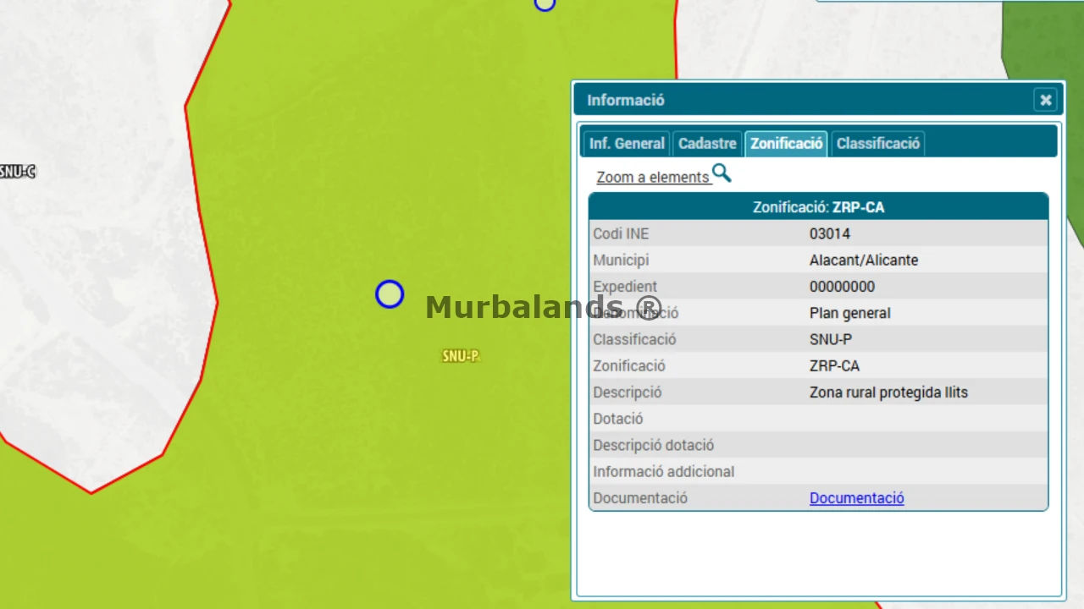1084x609 pixels.
Task: Click the Codi INE value 03014
Action: [x=830, y=234]
